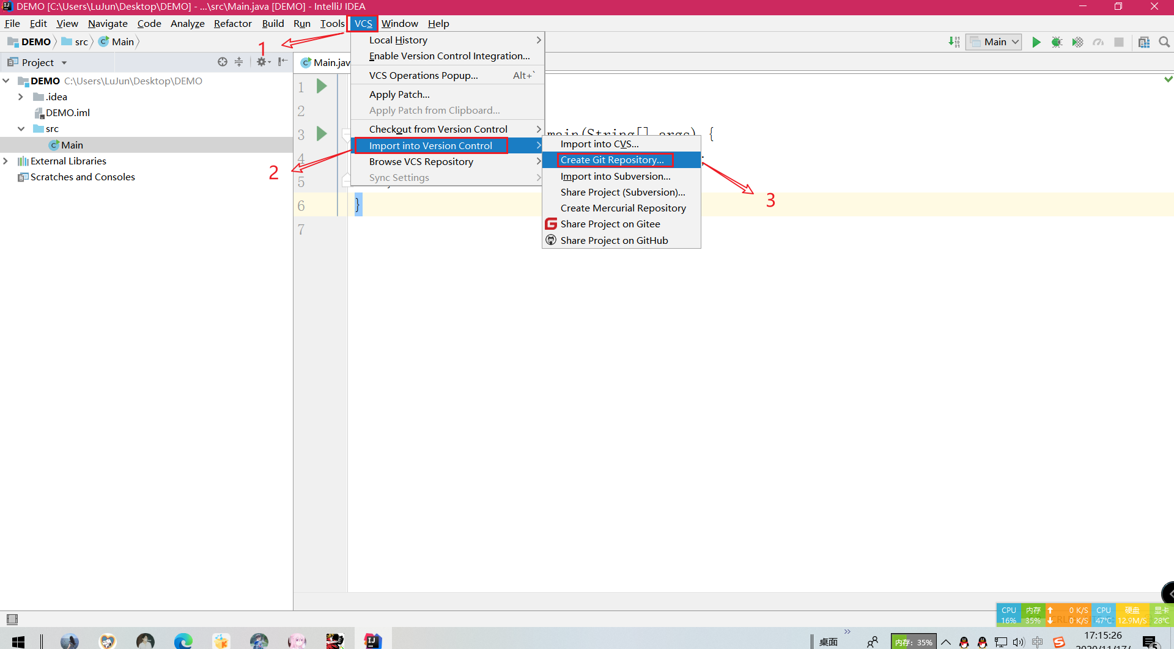This screenshot has height=649, width=1174.
Task: Toggle tool window bars bottom-left icon
Action: point(12,618)
